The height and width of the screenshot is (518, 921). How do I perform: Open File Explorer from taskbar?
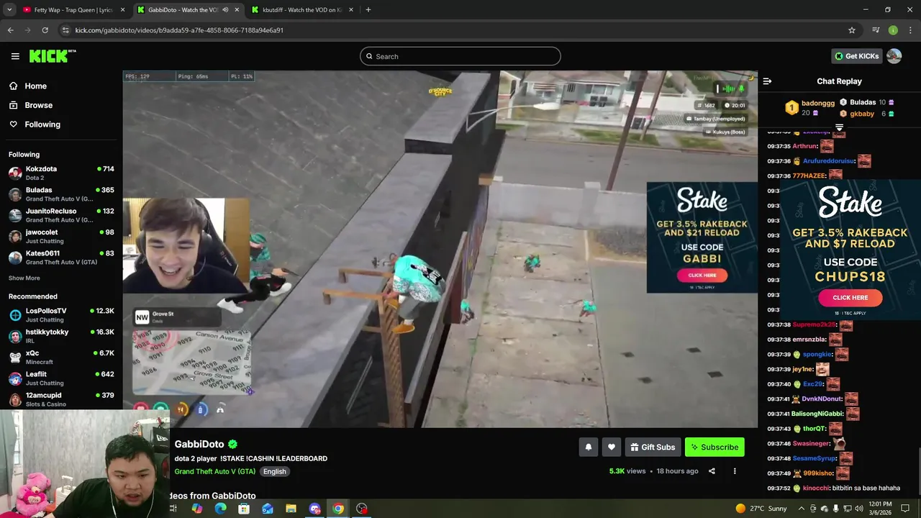[291, 509]
